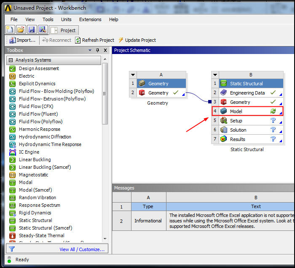This screenshot has width=295, height=268.
Task: Click the Refresh Project button
Action: pos(95,40)
